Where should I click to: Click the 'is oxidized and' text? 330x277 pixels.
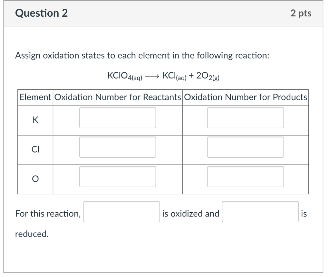click(x=191, y=213)
